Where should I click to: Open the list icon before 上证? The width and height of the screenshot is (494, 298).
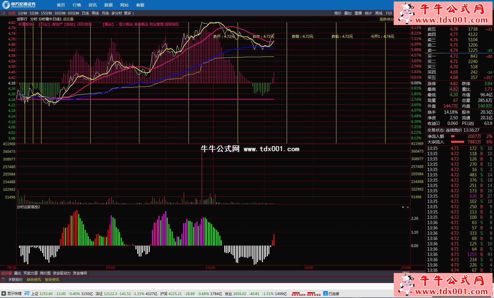coord(27,293)
